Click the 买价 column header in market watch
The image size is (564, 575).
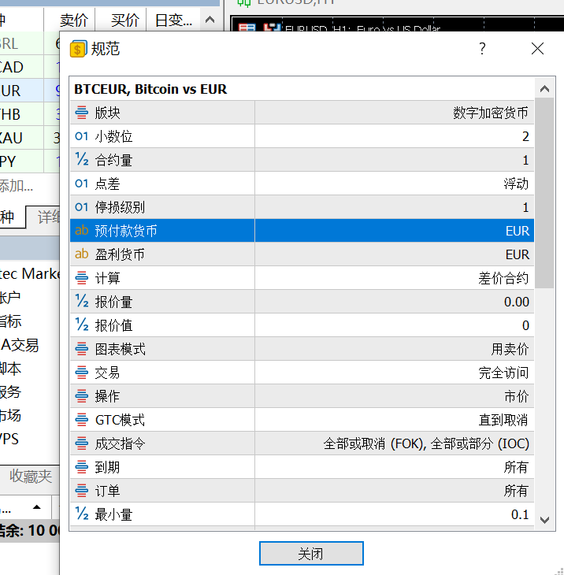pyautogui.click(x=125, y=20)
